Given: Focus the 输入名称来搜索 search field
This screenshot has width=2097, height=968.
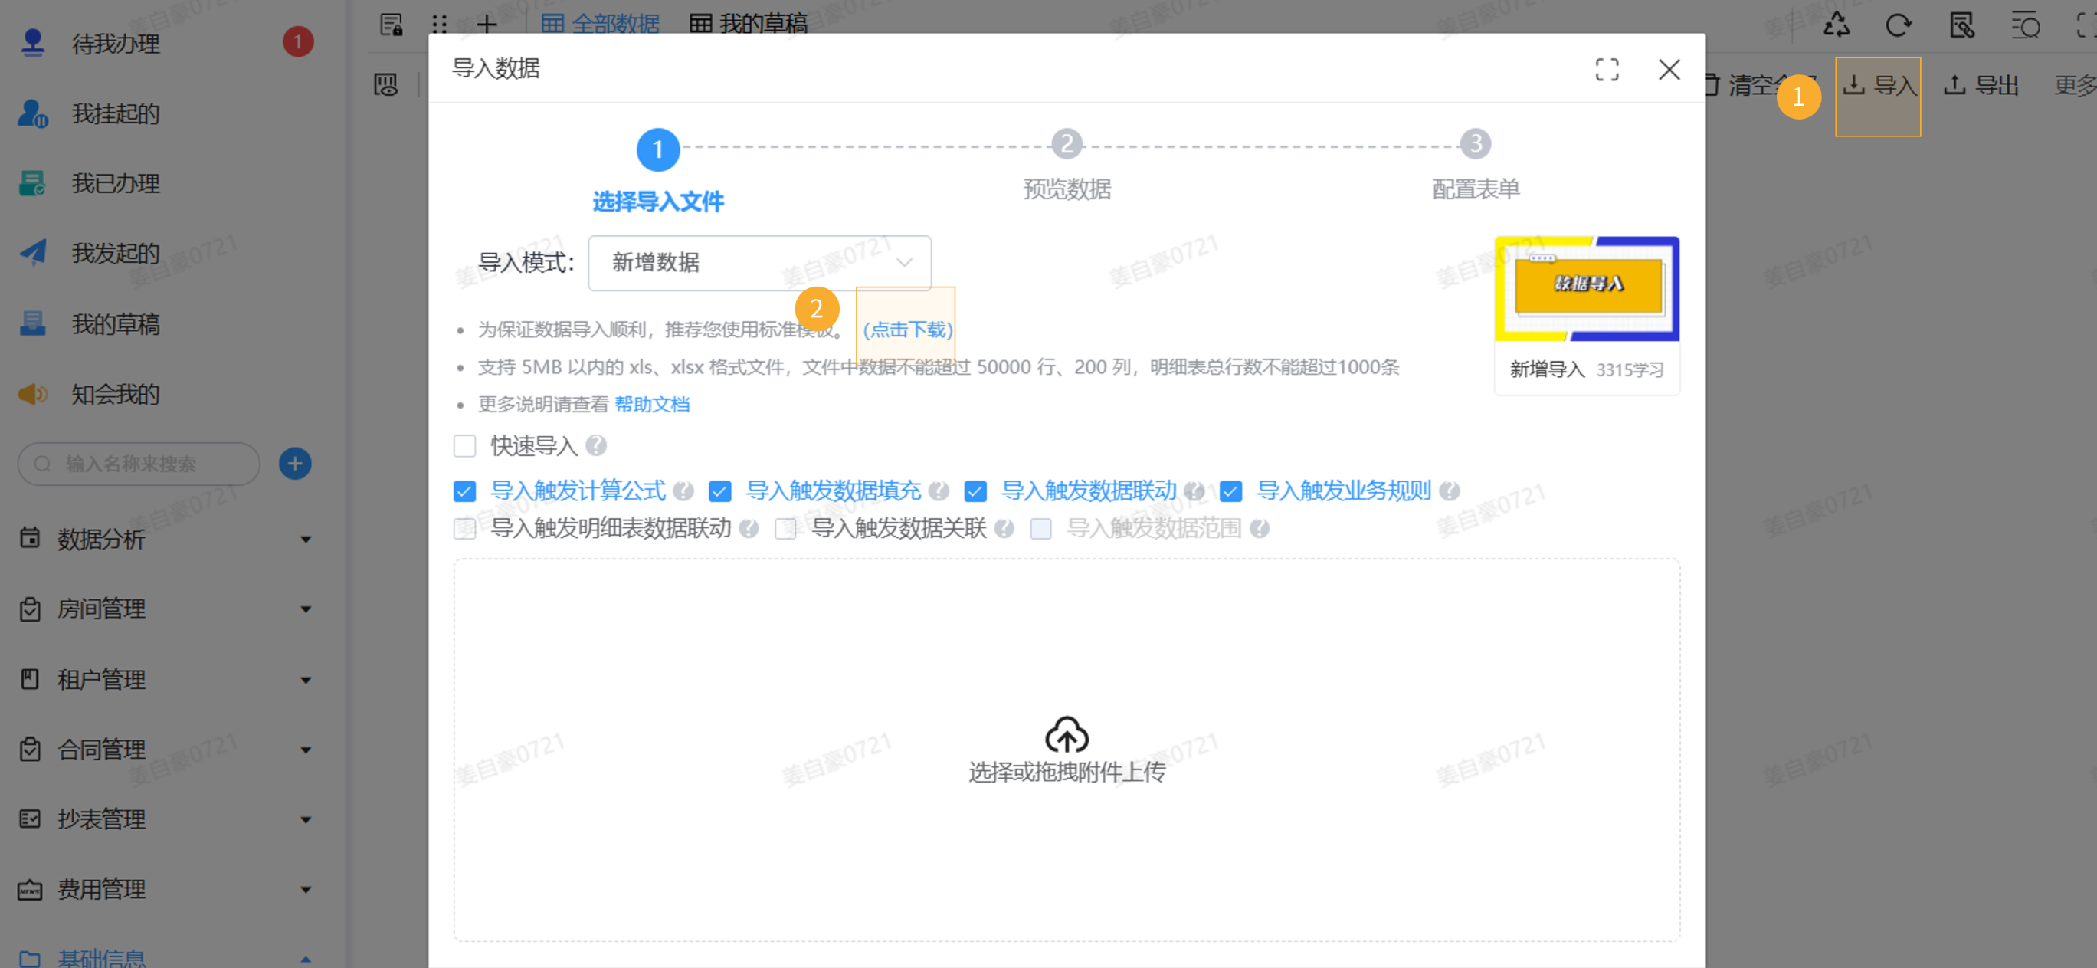Looking at the screenshot, I should (x=139, y=463).
